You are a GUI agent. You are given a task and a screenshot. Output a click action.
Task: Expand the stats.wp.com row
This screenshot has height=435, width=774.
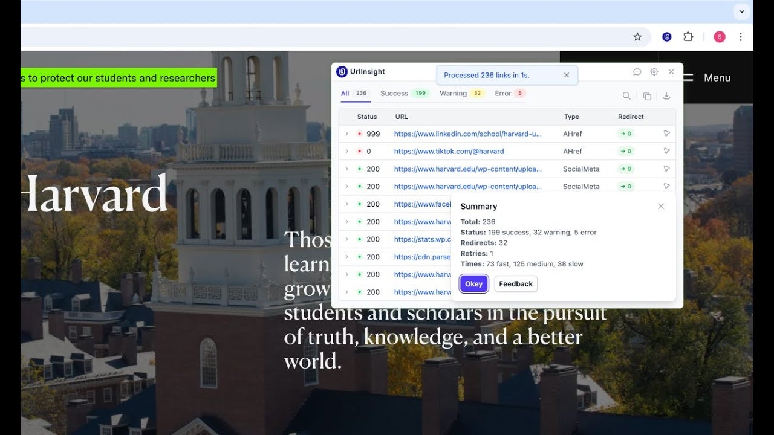click(x=347, y=239)
